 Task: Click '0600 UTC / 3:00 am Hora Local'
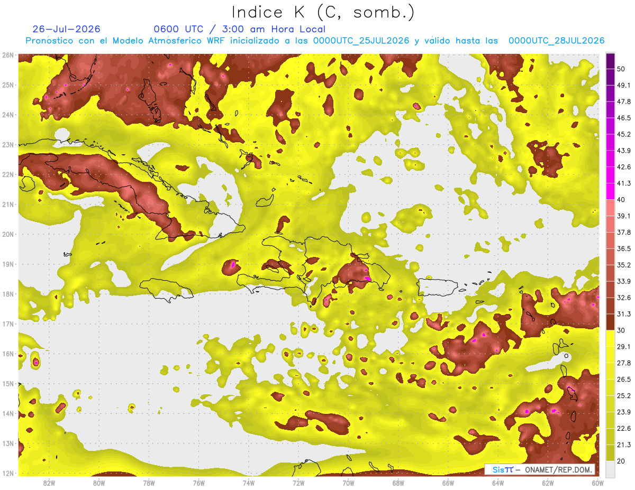pos(239,29)
